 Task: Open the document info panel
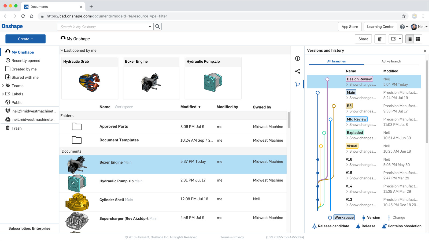pos(298,59)
